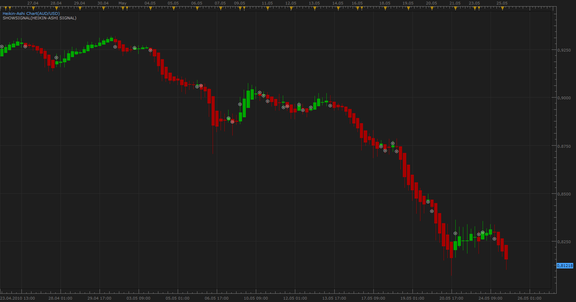This screenshot has height=302, width=576.
Task: Click the triangle marker beneath 21.05
Action: [x=455, y=8]
